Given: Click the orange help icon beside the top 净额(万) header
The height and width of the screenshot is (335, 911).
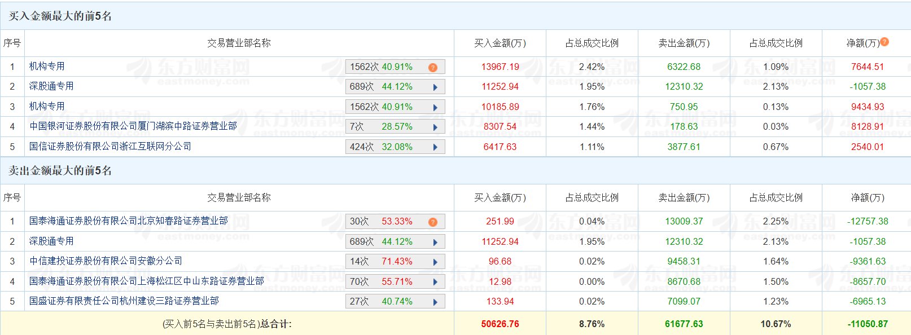Looking at the screenshot, I should (884, 42).
